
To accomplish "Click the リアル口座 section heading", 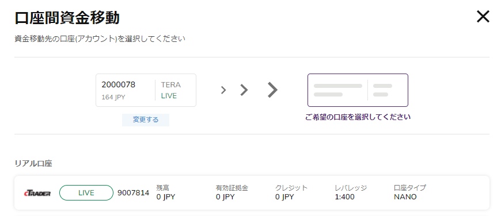I will [x=33, y=164].
